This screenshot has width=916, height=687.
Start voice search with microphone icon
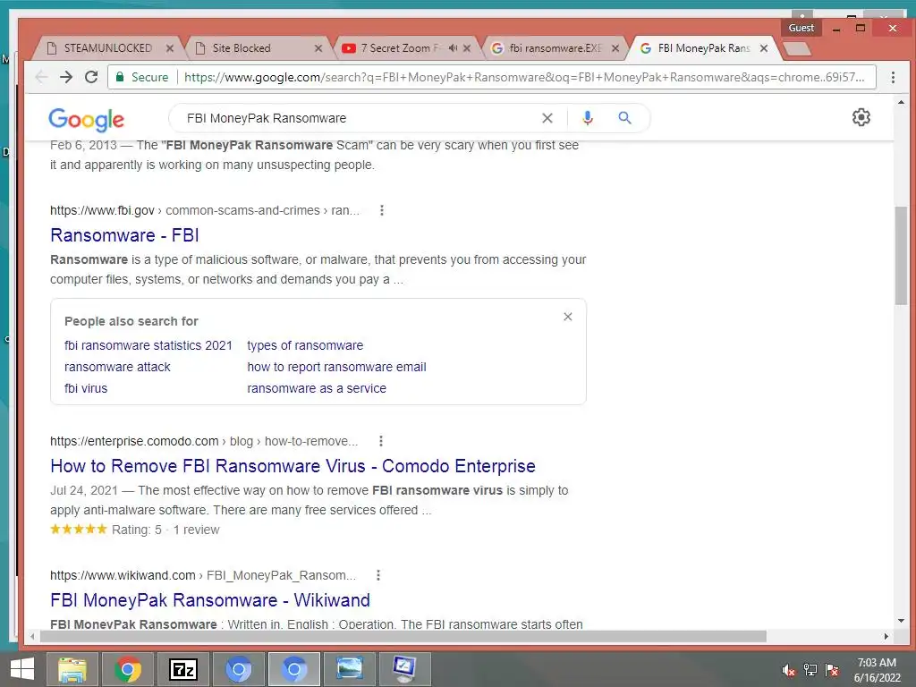click(588, 118)
